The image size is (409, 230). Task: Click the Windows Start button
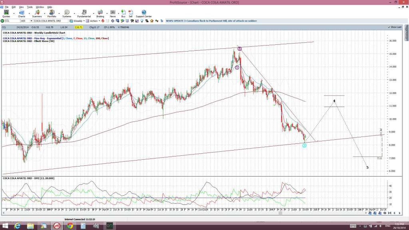tap(5, 226)
